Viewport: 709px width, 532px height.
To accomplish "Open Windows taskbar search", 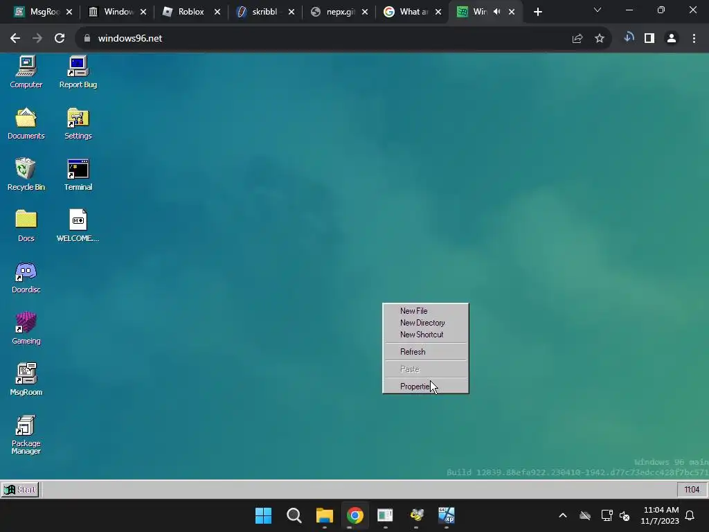I will click(294, 515).
